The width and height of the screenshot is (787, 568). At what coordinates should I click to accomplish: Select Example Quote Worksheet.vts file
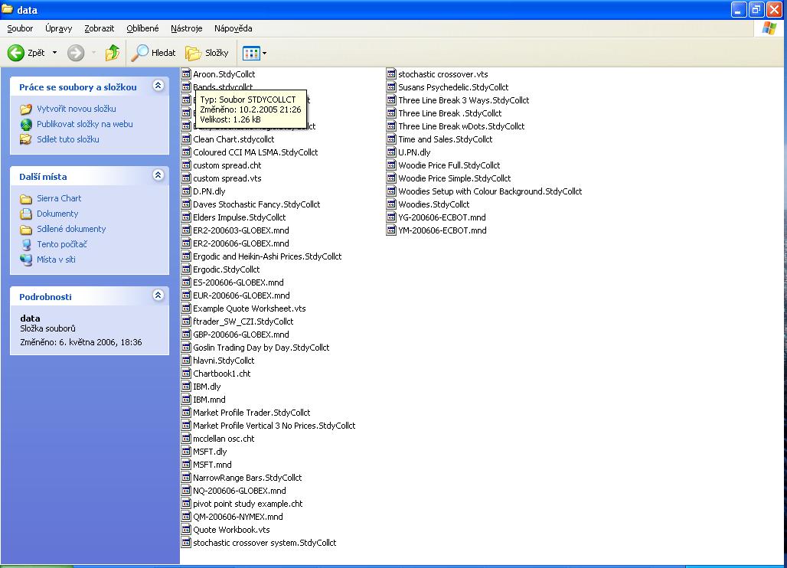point(250,308)
